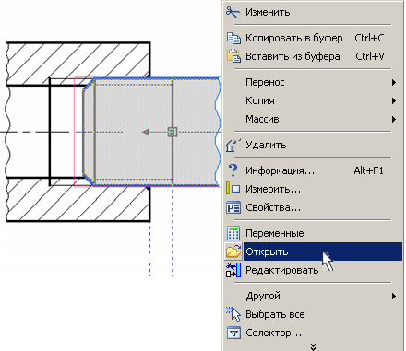Viewport: 406px width, 351px height.
Task: Open the Другой submenu
Action: pyautogui.click(x=263, y=296)
